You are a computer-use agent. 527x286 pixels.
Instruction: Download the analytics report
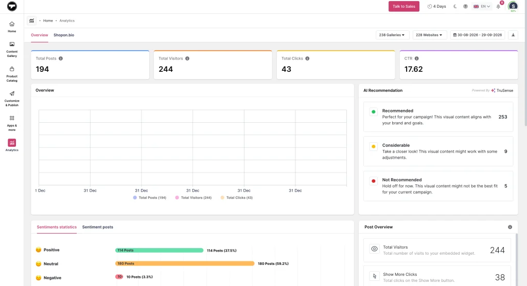pyautogui.click(x=513, y=35)
